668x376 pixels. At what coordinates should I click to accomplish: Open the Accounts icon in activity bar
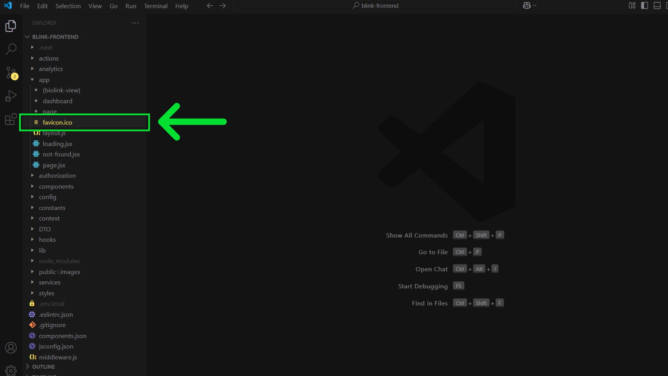click(11, 347)
